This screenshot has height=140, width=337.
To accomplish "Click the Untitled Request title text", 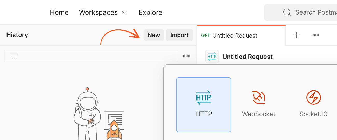I will [248, 57].
